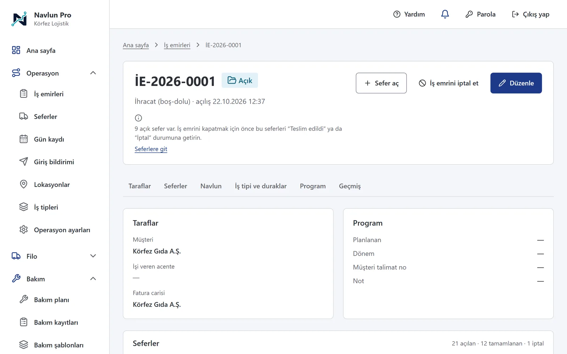Screen dimensions: 567x354
Task: Click '21 açılan · 12 tamamlanan · 1 iptal' text
Action: (498, 343)
